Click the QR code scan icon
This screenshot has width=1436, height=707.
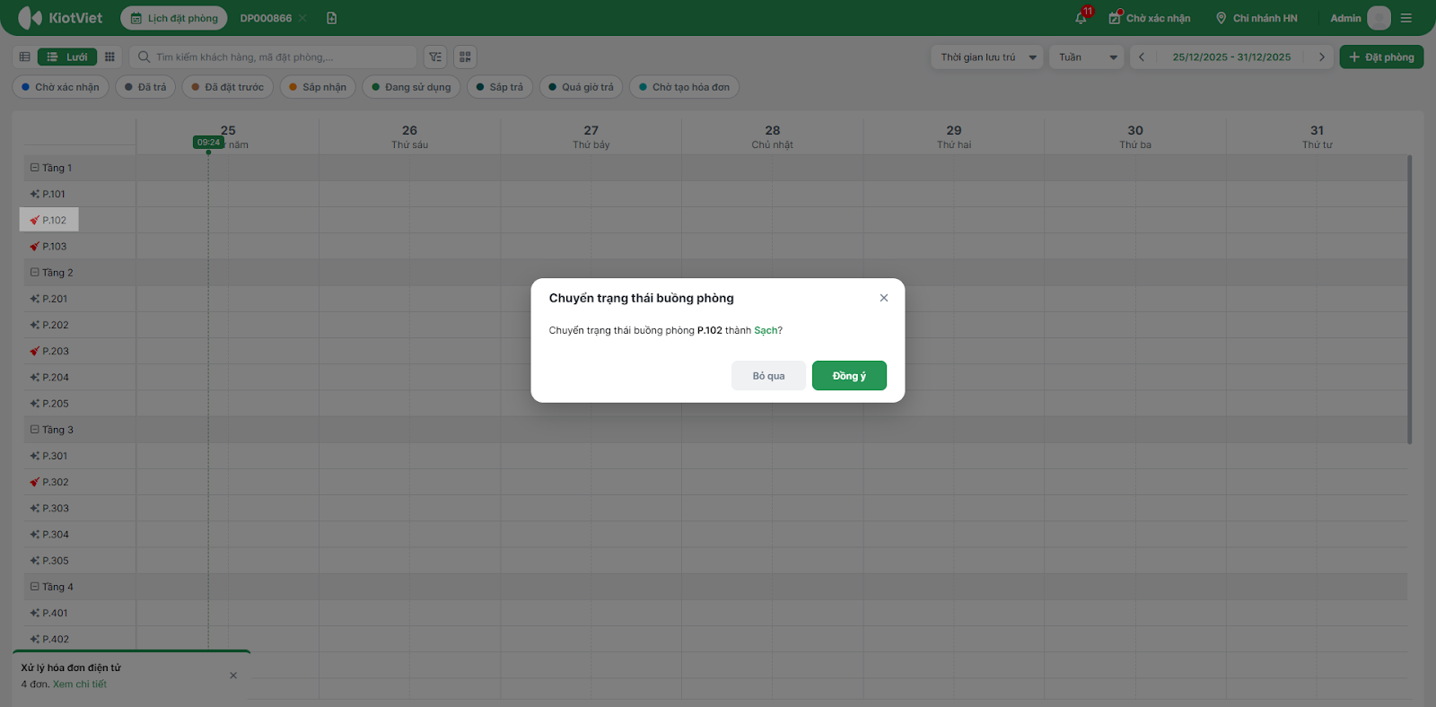(465, 57)
